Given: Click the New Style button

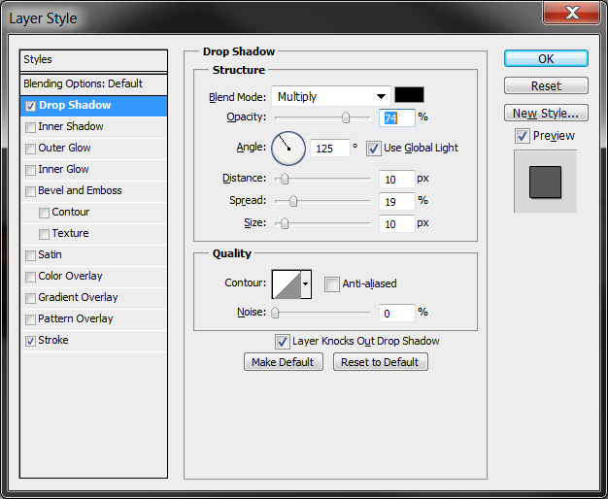Looking at the screenshot, I should point(546,113).
